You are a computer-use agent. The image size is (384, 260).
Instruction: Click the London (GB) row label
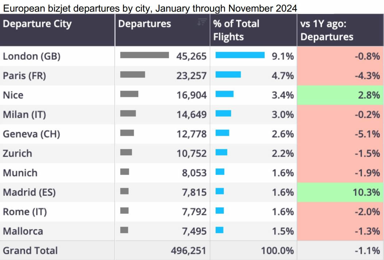pos(32,56)
